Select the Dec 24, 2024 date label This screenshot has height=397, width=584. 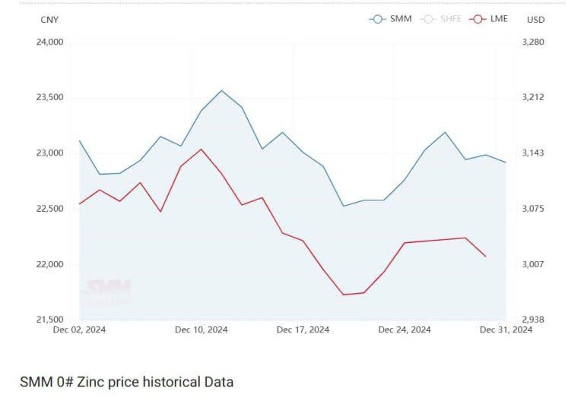pyautogui.click(x=405, y=329)
